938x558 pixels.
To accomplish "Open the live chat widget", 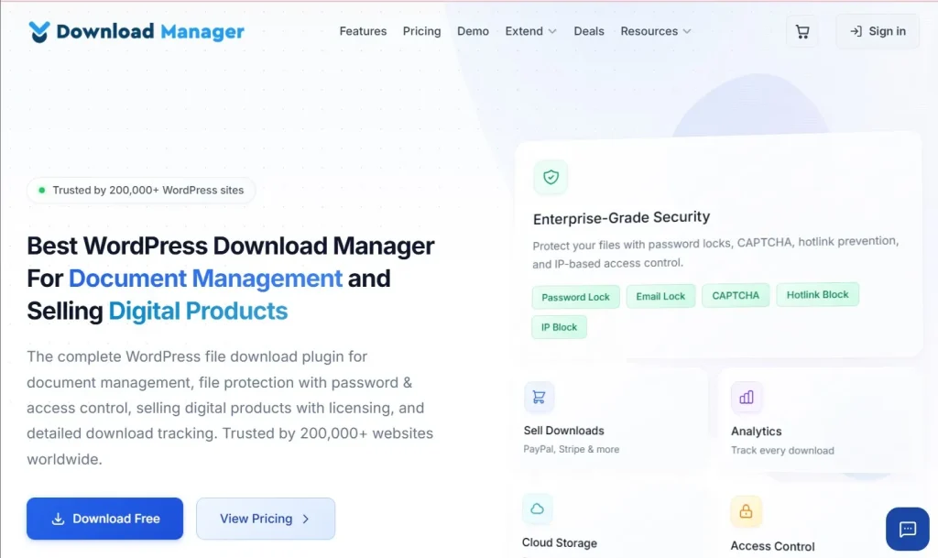I will pyautogui.click(x=908, y=529).
